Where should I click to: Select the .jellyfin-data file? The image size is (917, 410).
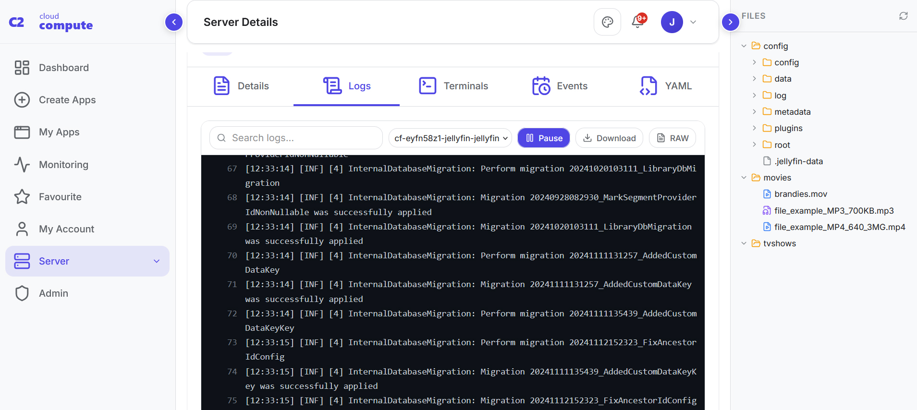point(793,161)
